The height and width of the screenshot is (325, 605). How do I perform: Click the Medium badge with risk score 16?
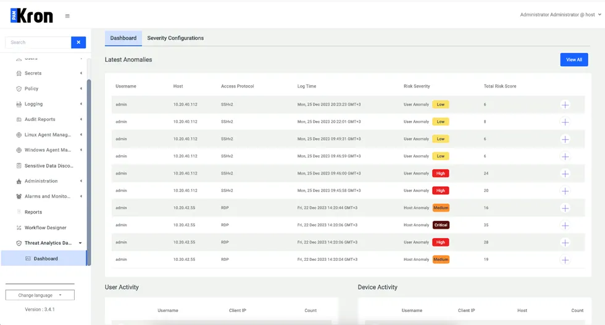(441, 208)
